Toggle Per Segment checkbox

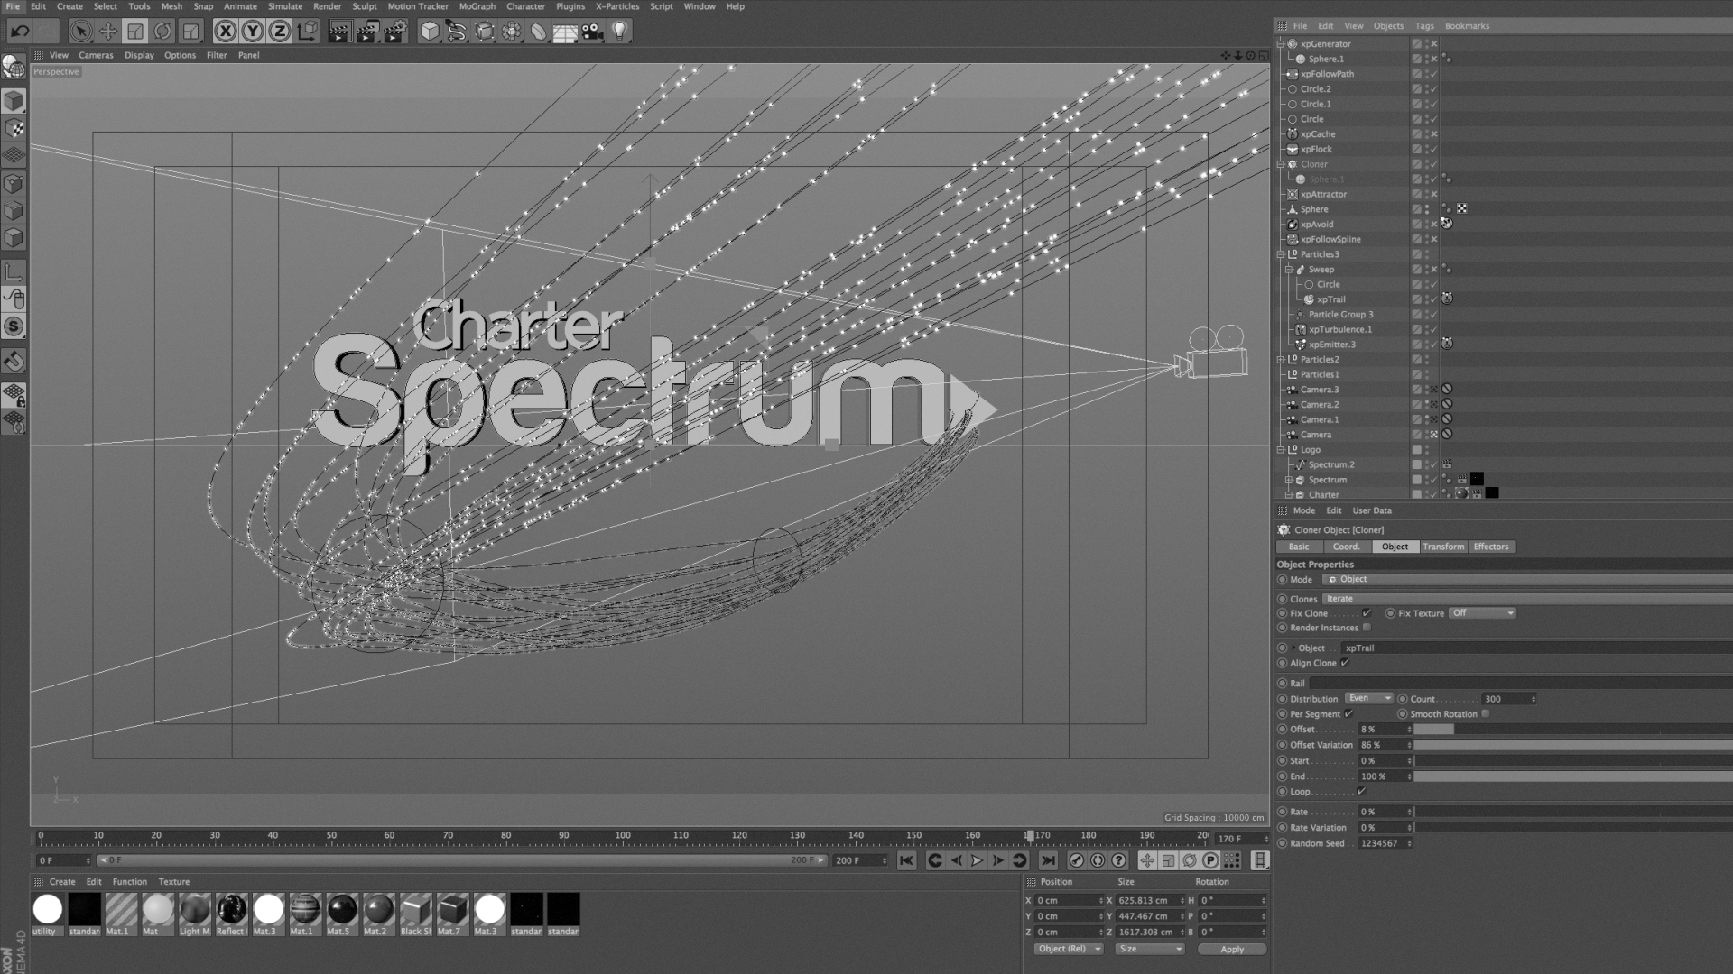click(1348, 714)
